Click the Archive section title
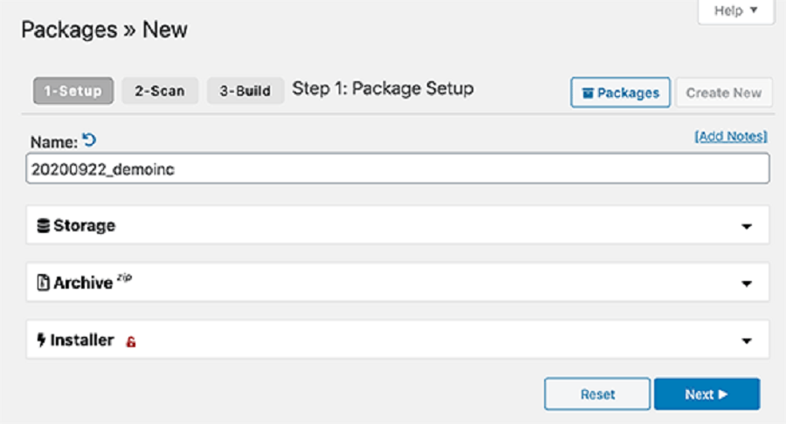786x424 pixels. (83, 283)
